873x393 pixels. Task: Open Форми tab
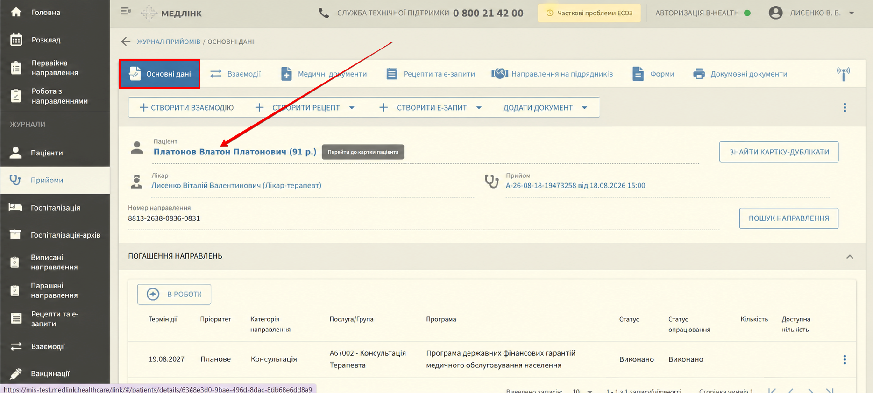(x=653, y=74)
